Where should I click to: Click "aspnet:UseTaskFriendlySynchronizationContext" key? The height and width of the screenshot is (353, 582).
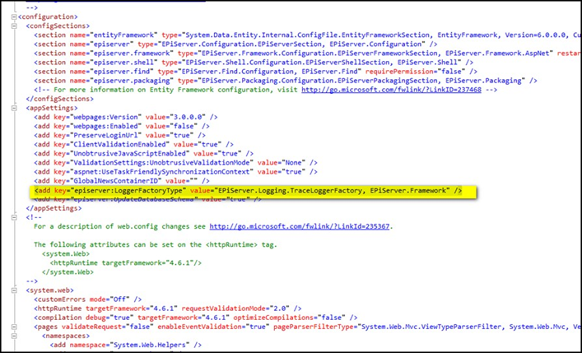click(x=162, y=172)
